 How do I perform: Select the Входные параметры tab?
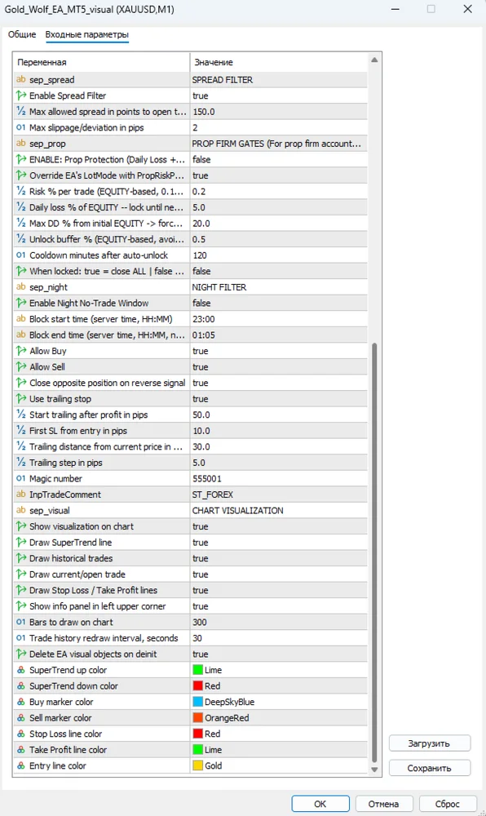tap(86, 34)
